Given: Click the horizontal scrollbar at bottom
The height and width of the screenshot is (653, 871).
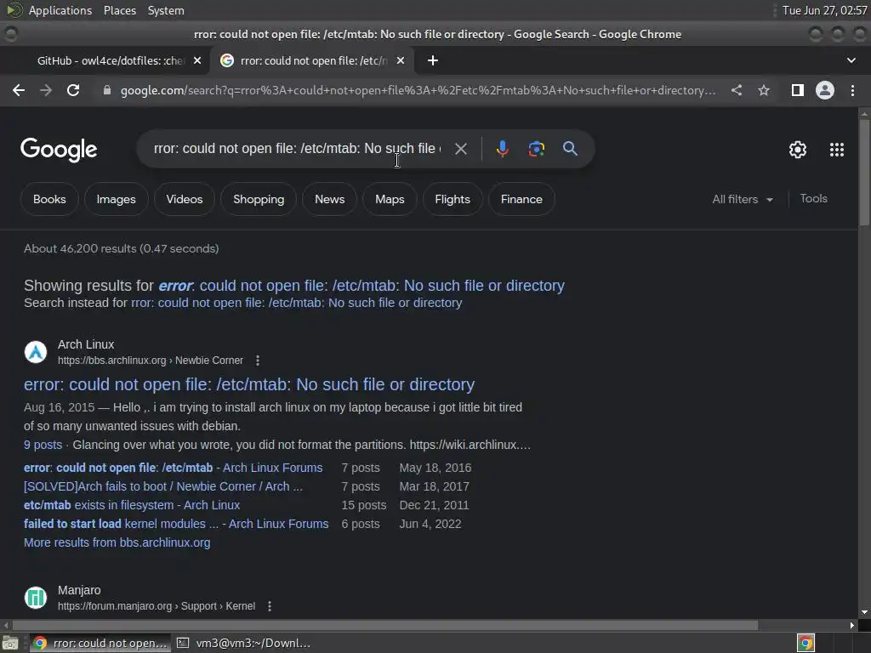Looking at the screenshot, I should tap(384, 625).
